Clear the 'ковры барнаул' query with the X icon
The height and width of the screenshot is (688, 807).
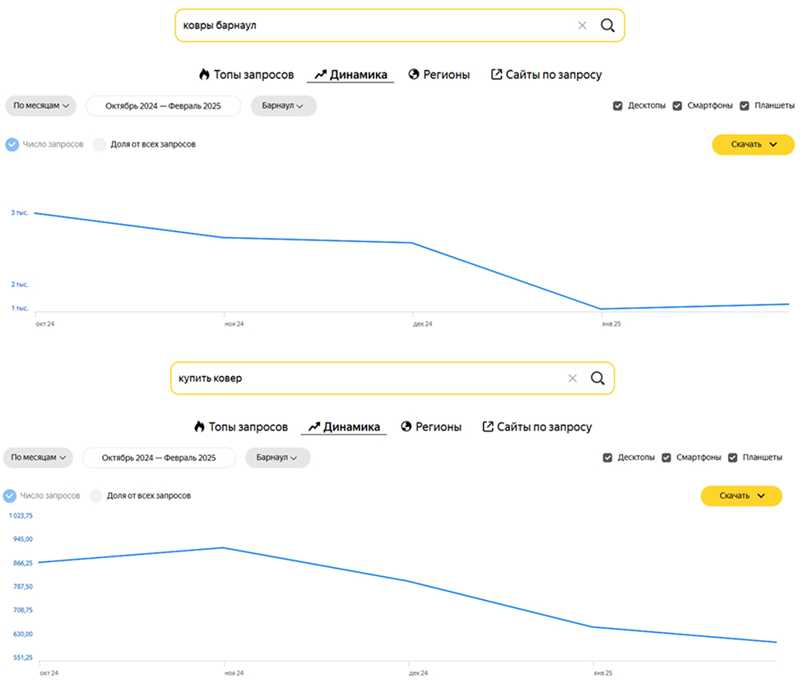point(582,26)
